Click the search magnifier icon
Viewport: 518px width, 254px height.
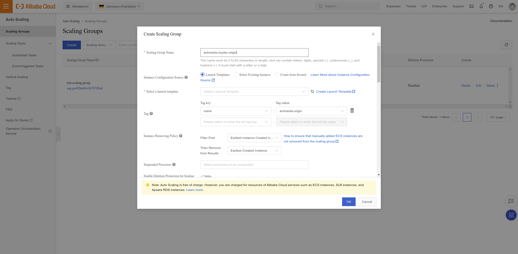coord(320,6)
